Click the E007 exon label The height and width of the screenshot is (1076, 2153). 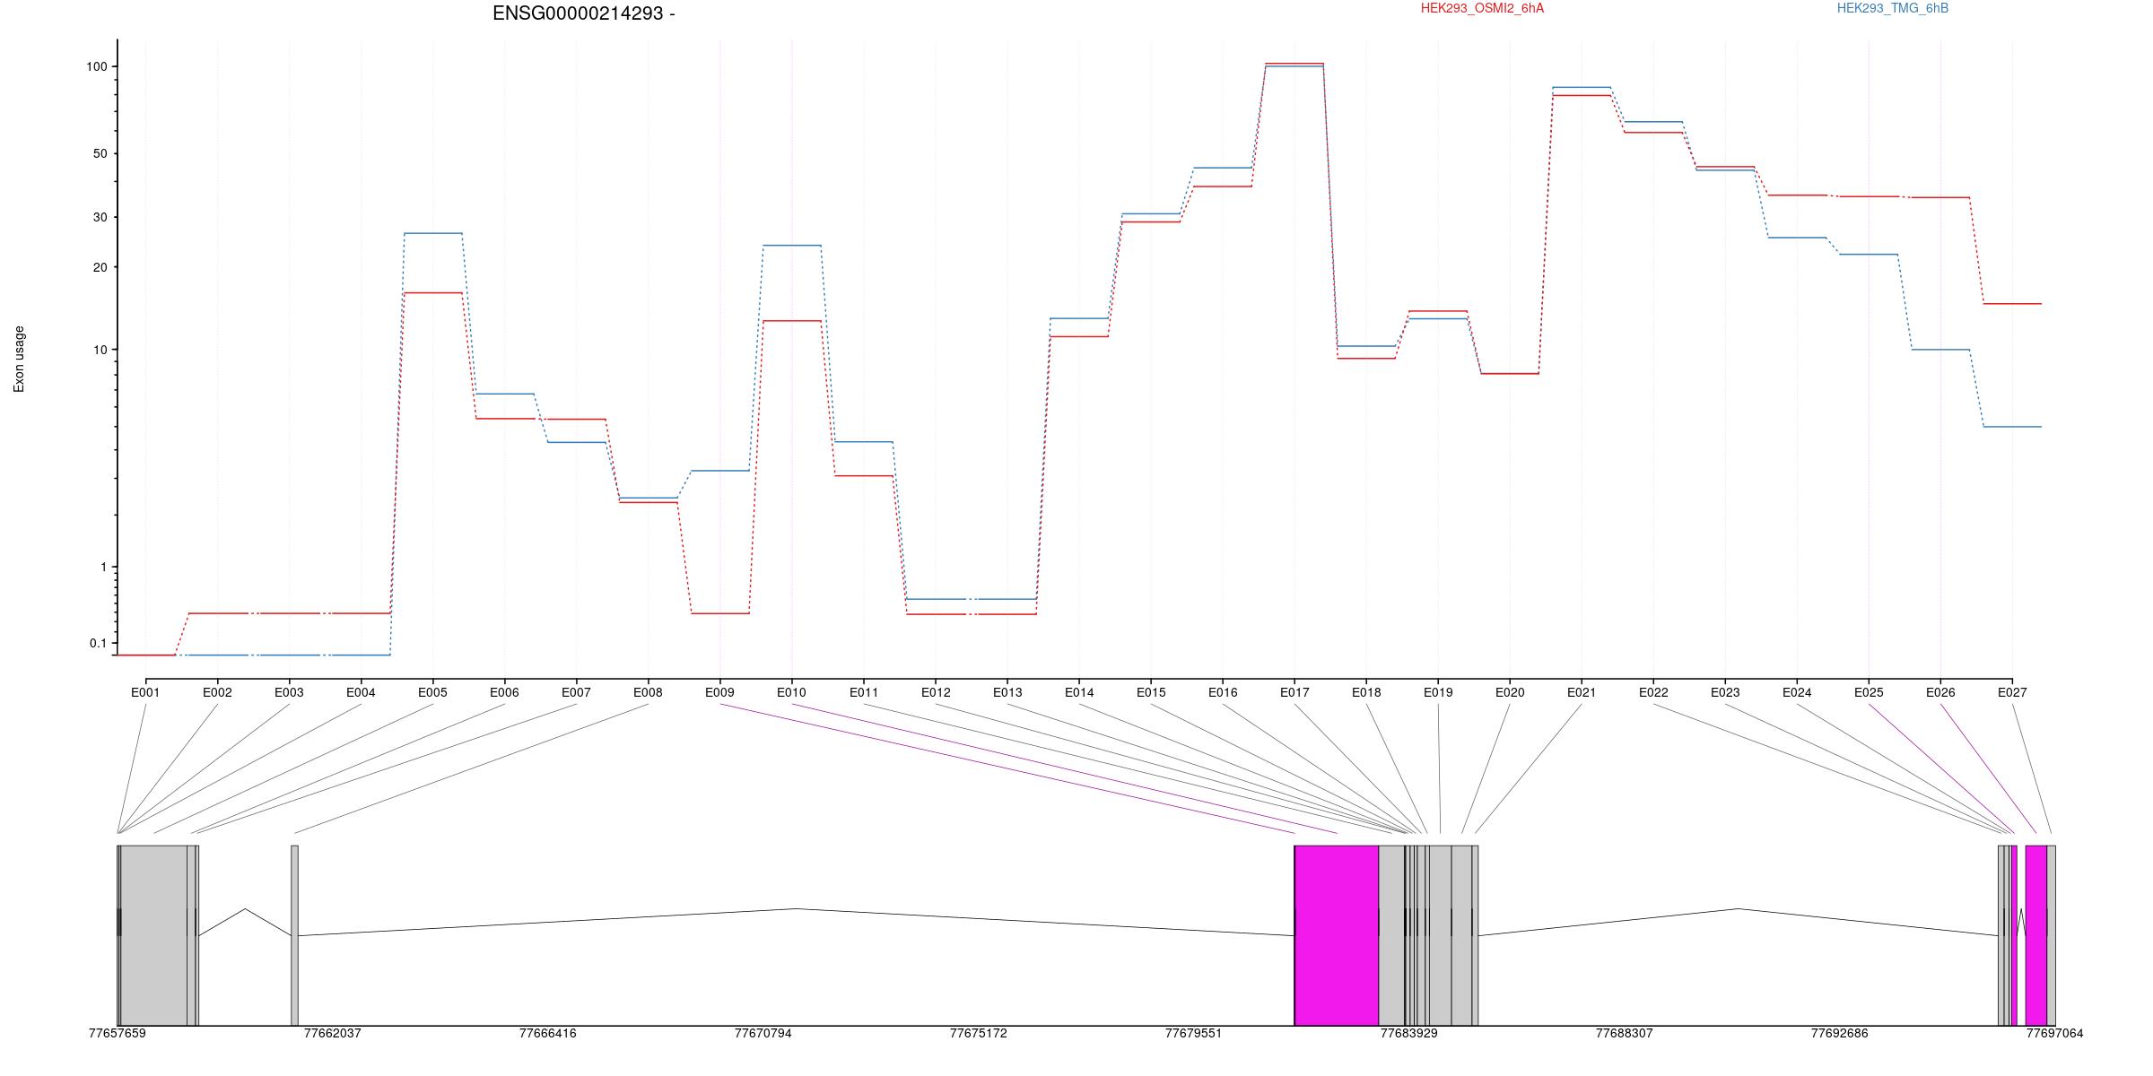point(576,692)
